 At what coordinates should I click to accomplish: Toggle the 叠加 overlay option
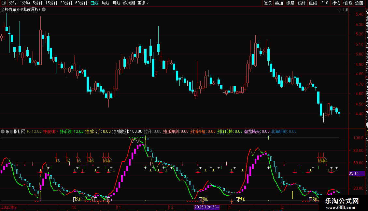pyautogui.click(x=279, y=3)
